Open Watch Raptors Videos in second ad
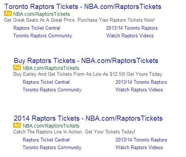Viewport: 186px width, 157px height. pyautogui.click(x=139, y=90)
